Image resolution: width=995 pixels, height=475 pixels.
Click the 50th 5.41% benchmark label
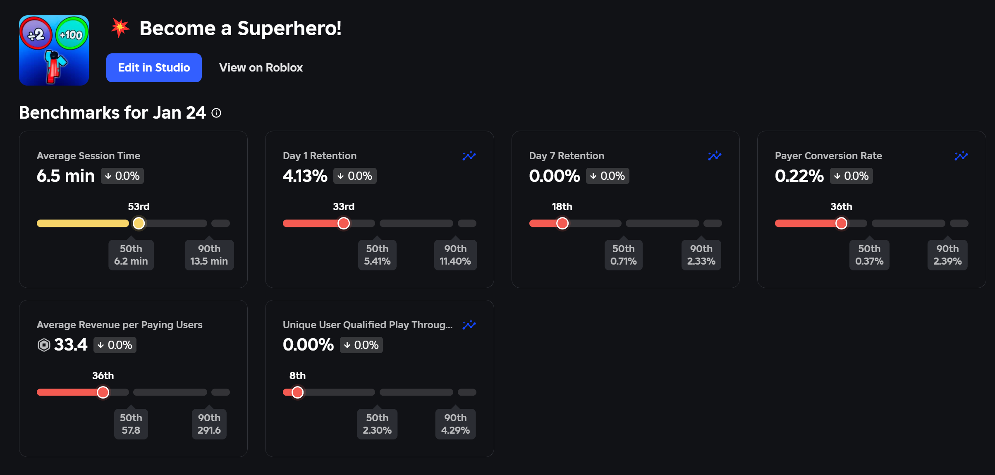click(377, 255)
